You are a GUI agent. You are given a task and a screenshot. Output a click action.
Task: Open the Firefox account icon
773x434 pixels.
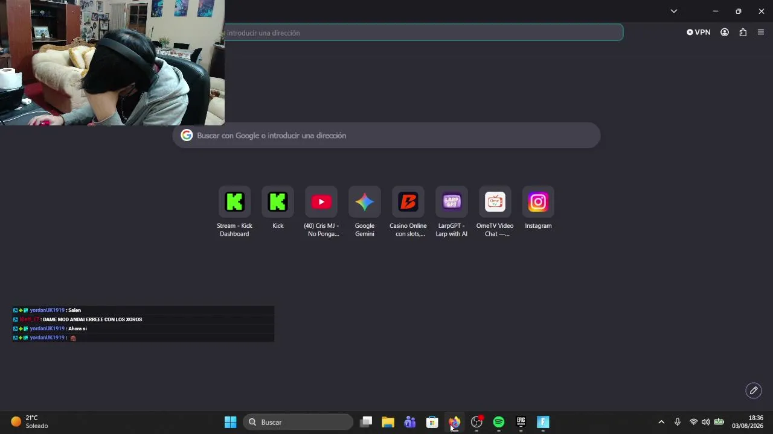(x=725, y=33)
